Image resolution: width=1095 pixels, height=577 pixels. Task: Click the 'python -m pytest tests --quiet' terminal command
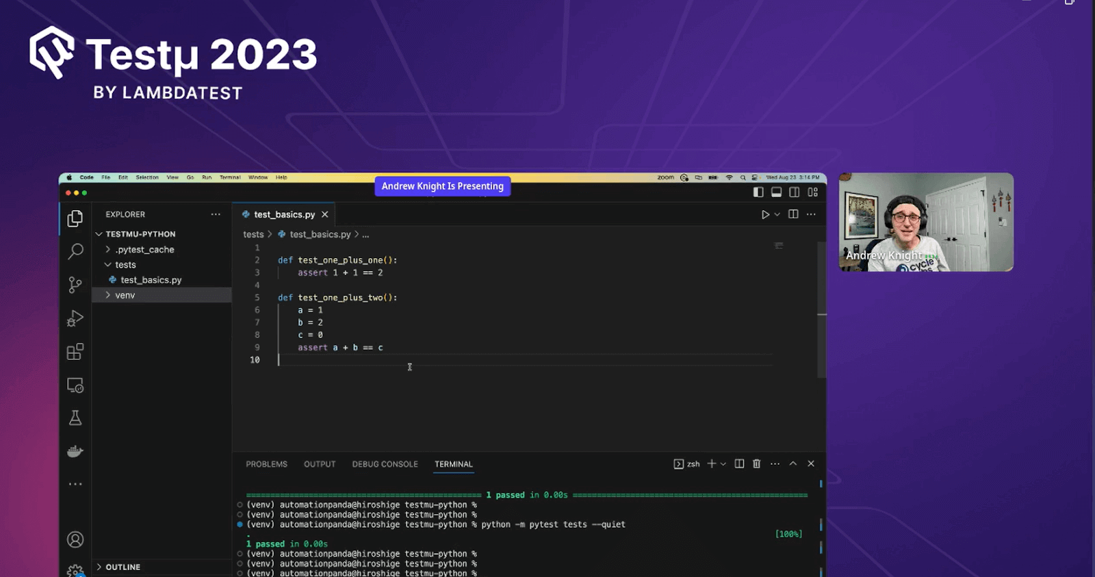[553, 524]
